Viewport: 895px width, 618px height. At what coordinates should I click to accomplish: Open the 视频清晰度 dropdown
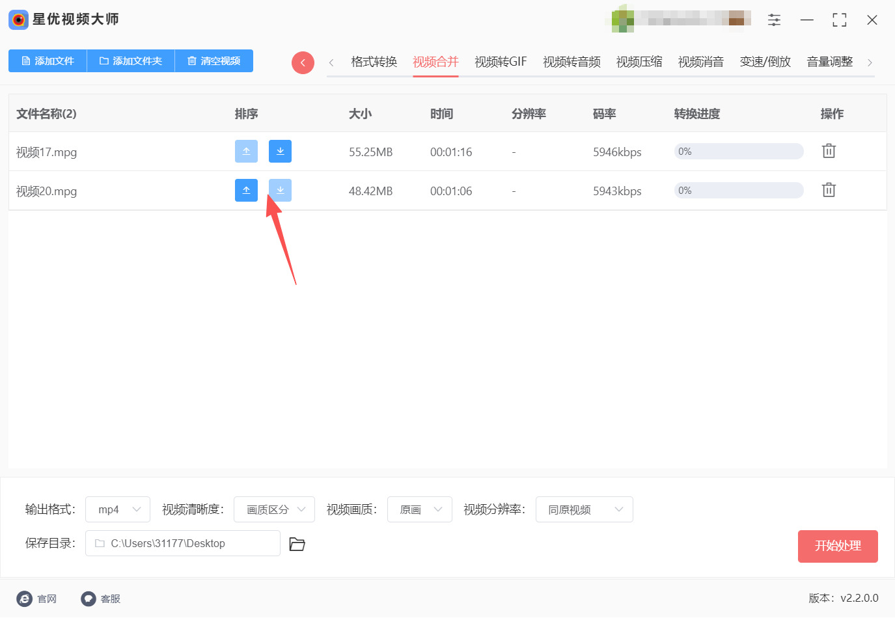point(274,509)
